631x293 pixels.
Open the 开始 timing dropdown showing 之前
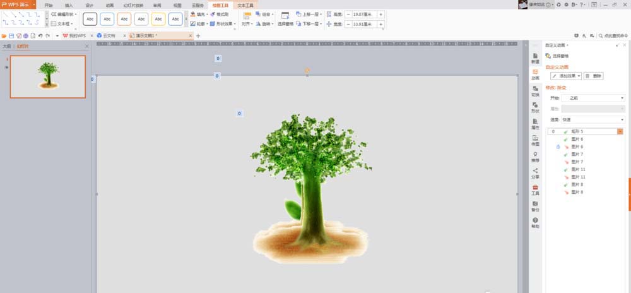tap(593, 98)
